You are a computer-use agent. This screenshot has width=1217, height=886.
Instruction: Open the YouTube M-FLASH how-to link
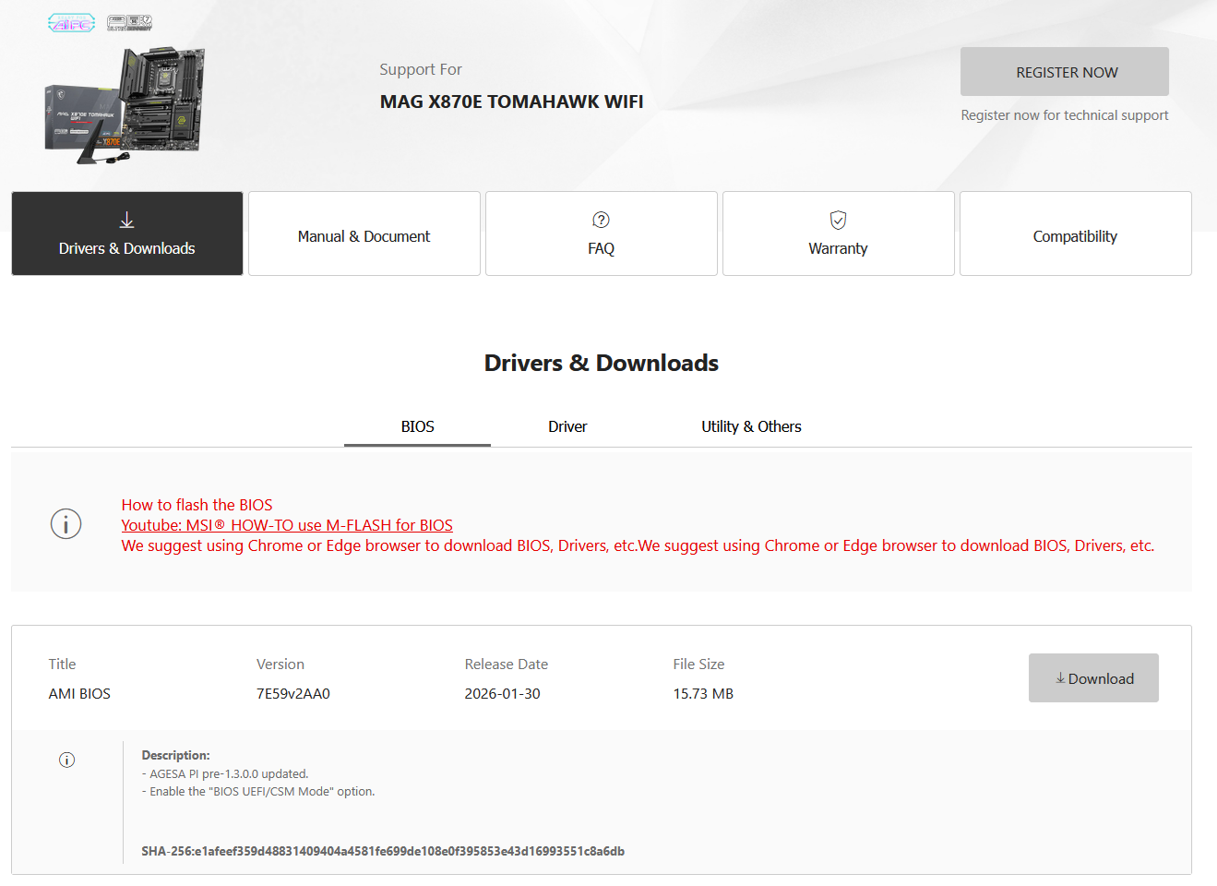tap(287, 525)
